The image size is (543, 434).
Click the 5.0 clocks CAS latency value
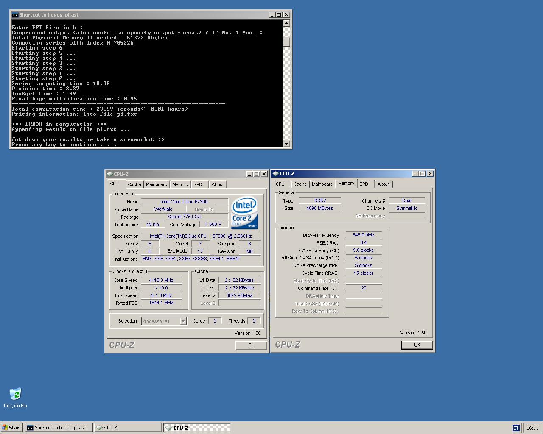click(364, 250)
